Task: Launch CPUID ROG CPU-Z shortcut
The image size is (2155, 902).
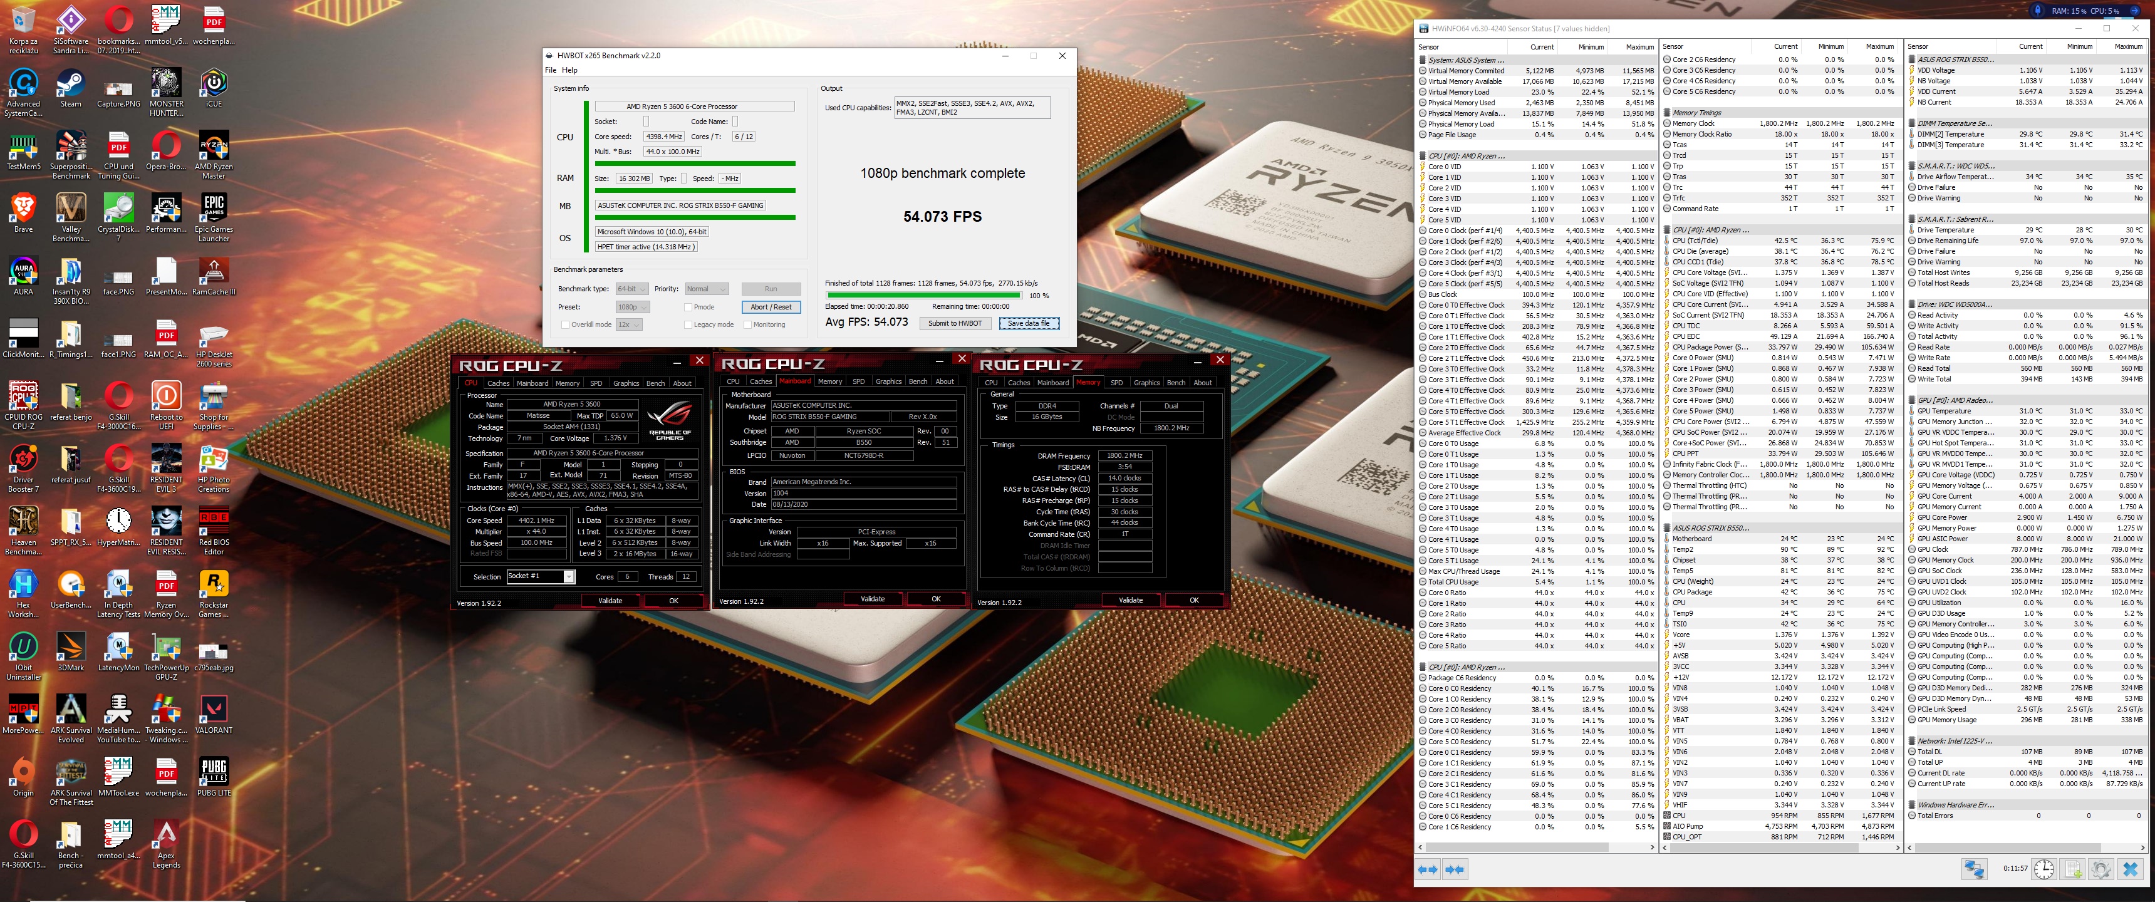Action: pyautogui.click(x=23, y=406)
